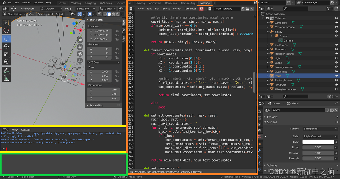Open the XYZ Euler rotation mode dropdown
The height and width of the screenshot is (179, 340).
click(104, 62)
